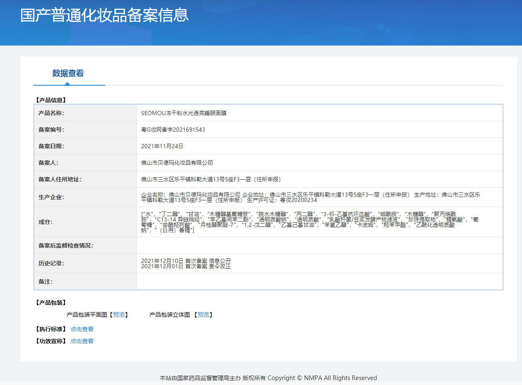Click the 备案后监督检查情况 row label
This screenshot has height=385, width=522.
point(66,245)
